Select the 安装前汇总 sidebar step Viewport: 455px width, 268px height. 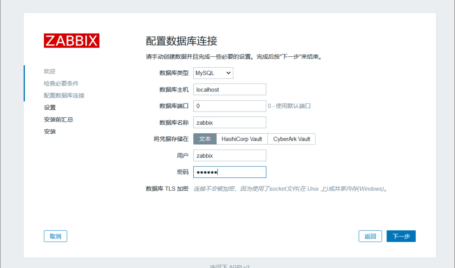click(59, 120)
